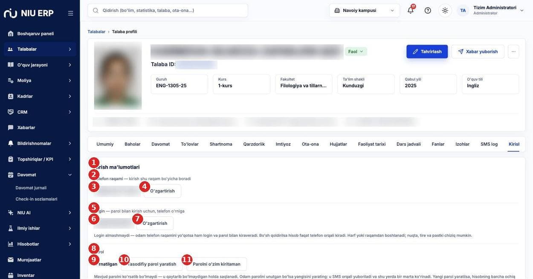533x279 pixels.
Task: Select the To'lovlar tab
Action: 190,144
